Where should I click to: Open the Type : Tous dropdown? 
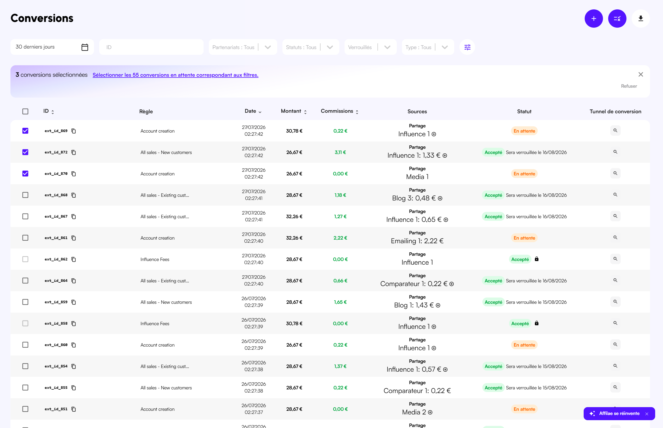[x=428, y=47]
